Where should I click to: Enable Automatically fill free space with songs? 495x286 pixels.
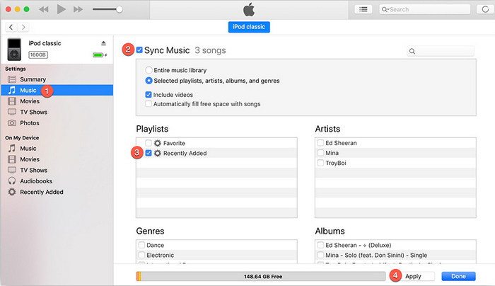(x=148, y=103)
